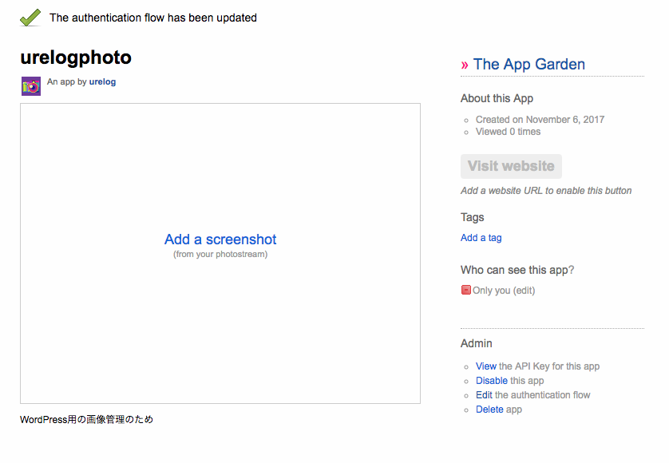The width and height of the screenshot is (669, 463).
Task: Open the urelog author profile link
Action: tap(102, 81)
